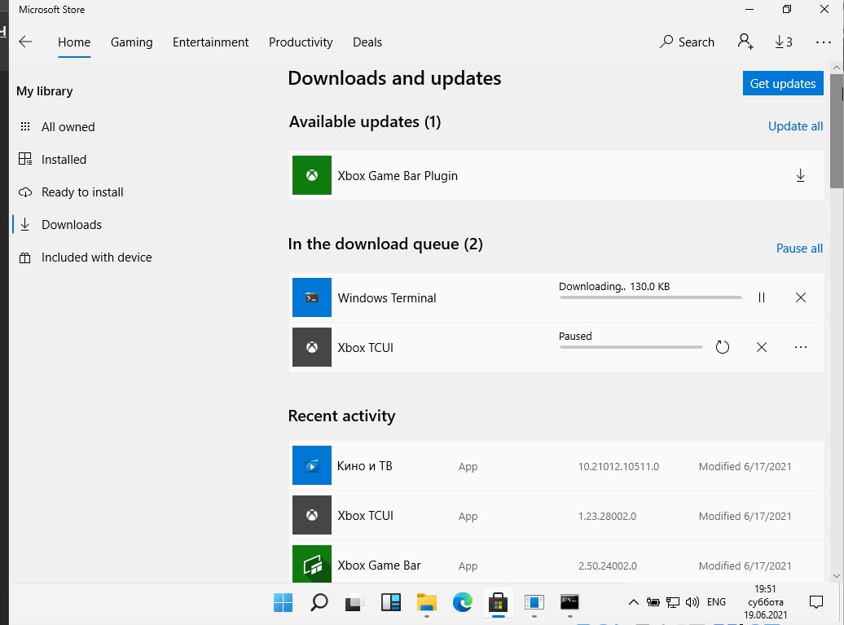844x625 pixels.
Task: Go back with the arrow icon
Action: [25, 42]
